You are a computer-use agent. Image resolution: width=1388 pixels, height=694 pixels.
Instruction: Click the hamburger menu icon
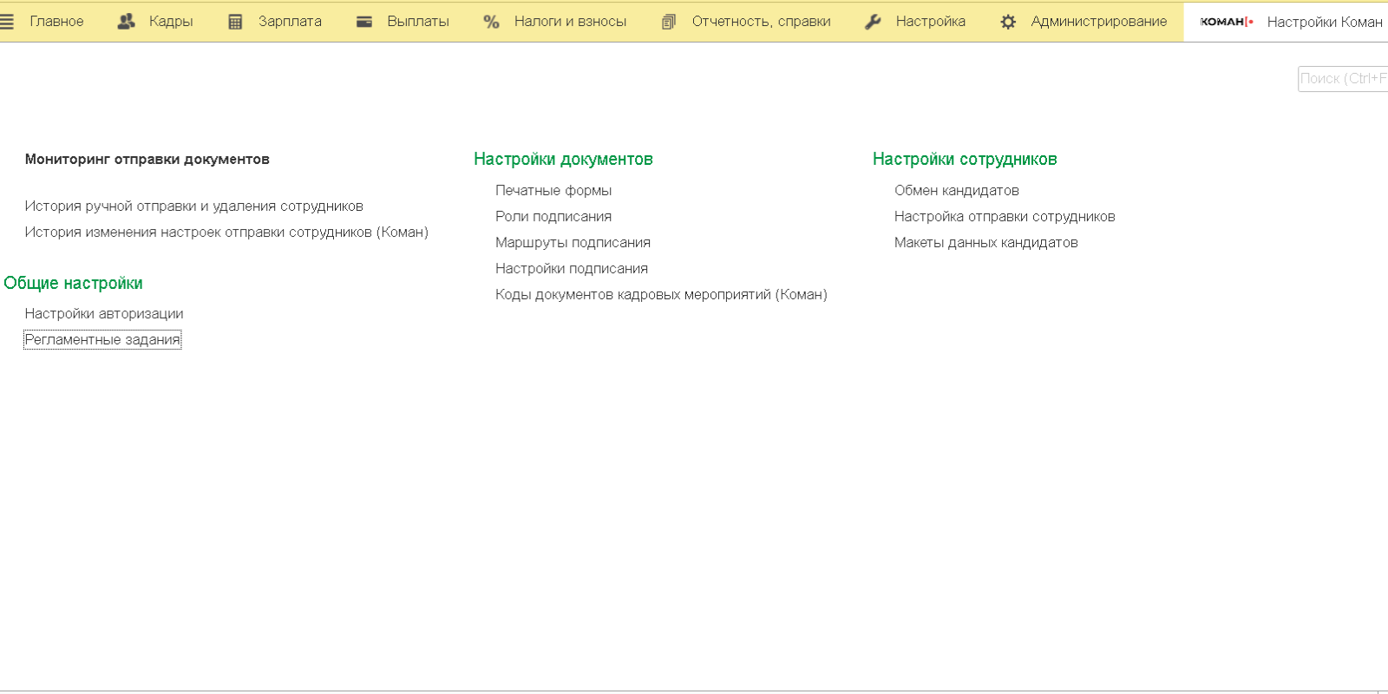[x=7, y=22]
